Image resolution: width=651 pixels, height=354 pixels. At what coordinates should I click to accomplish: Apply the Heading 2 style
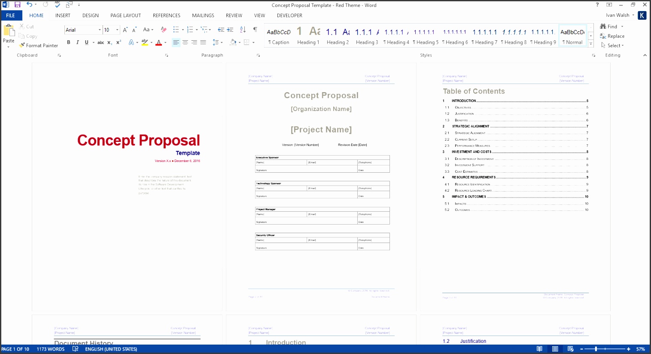click(x=338, y=36)
